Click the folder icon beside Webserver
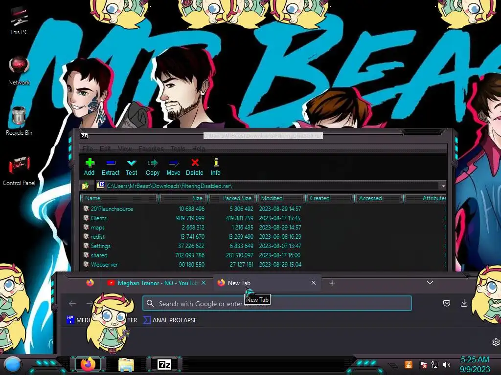The height and width of the screenshot is (375, 501). coord(86,264)
